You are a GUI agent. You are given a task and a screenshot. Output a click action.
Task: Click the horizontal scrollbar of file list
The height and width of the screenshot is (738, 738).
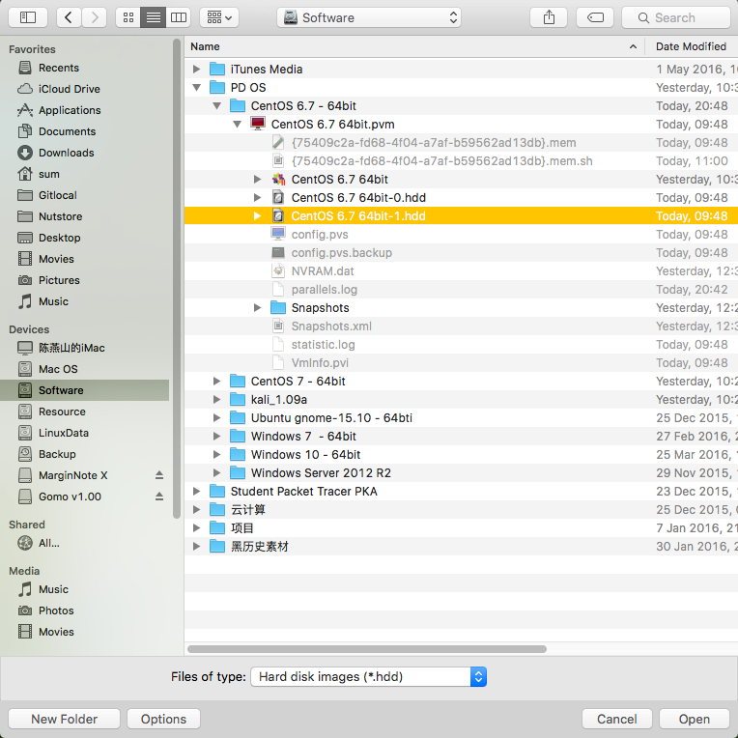pos(367,649)
